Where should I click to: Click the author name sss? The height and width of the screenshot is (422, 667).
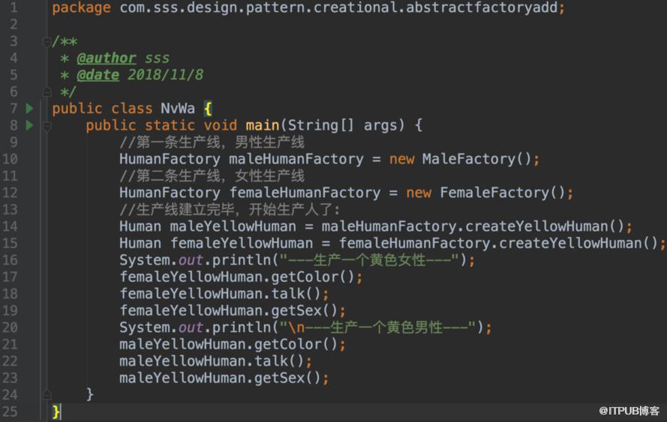point(157,58)
